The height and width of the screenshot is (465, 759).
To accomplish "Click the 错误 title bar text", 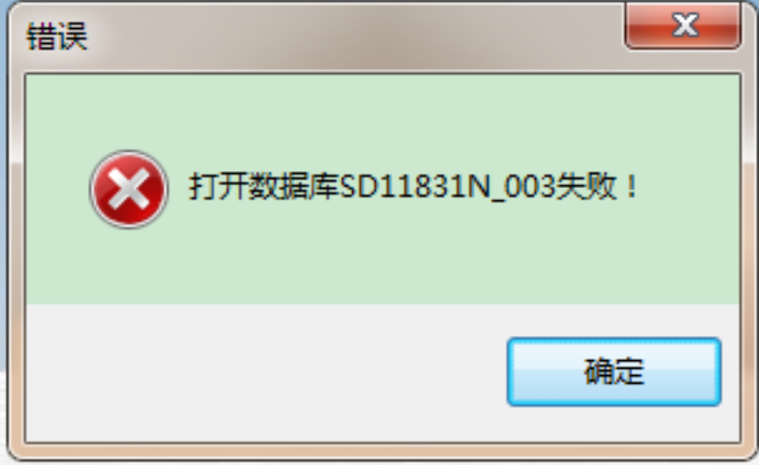I will 57,36.
